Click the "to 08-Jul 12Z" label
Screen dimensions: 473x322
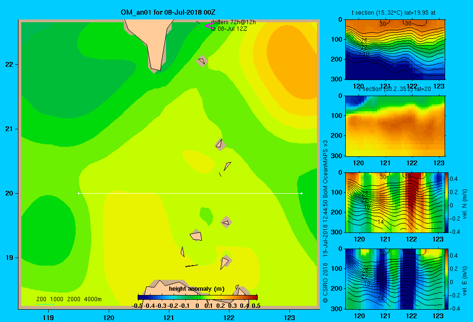pos(229,29)
